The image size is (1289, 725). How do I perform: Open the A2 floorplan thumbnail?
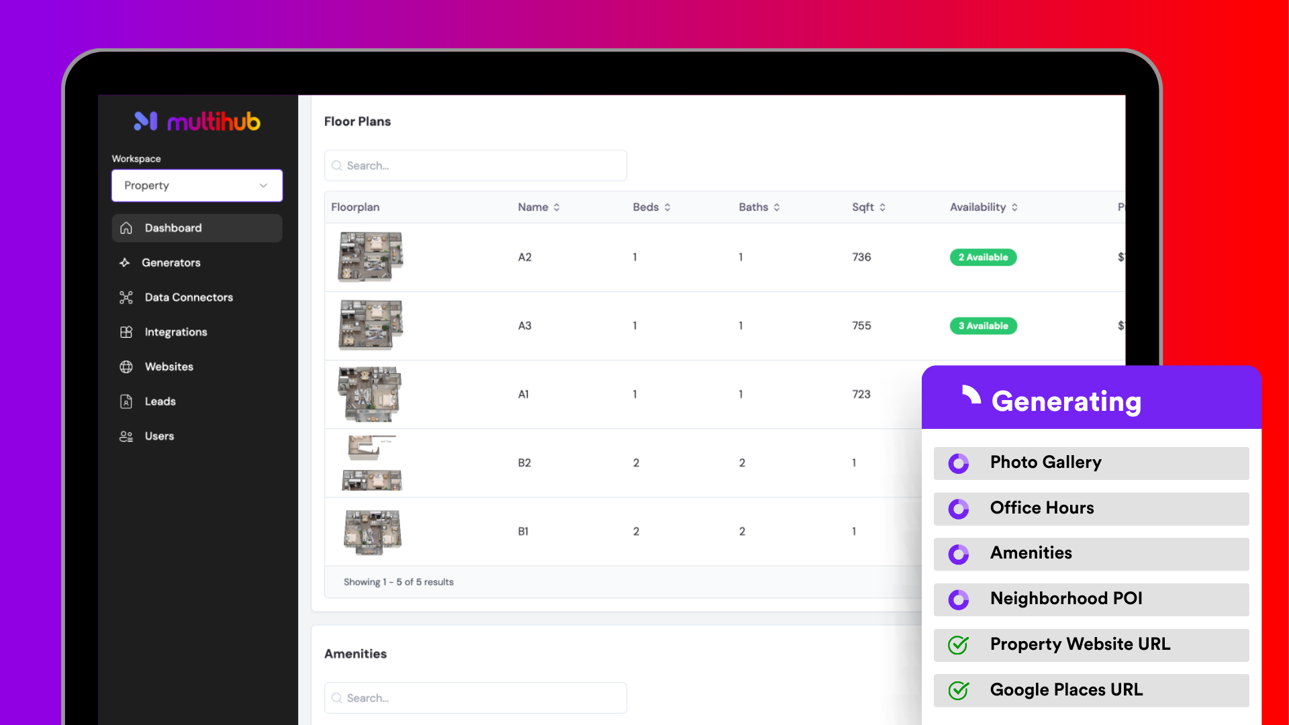tap(370, 256)
